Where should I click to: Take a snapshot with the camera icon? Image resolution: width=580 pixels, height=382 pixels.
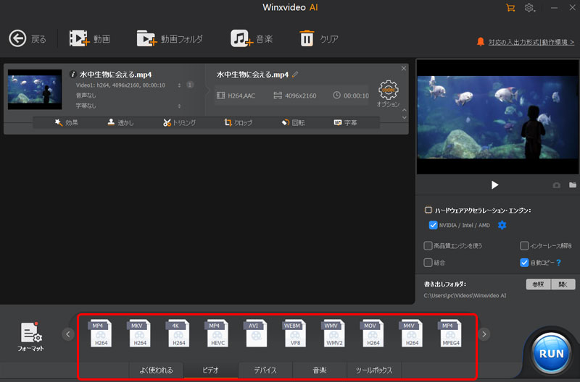click(x=557, y=185)
